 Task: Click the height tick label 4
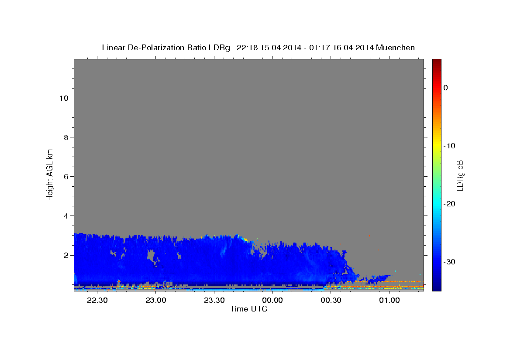(x=65, y=216)
